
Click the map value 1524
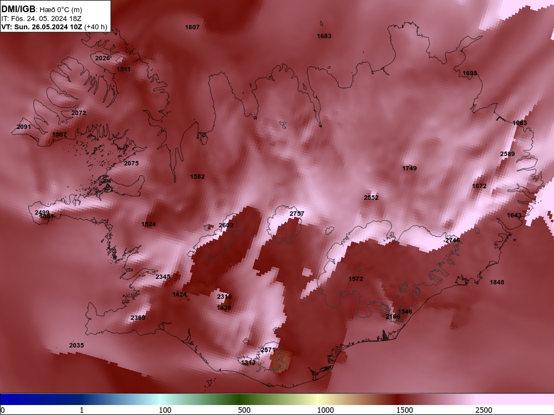[148, 225]
